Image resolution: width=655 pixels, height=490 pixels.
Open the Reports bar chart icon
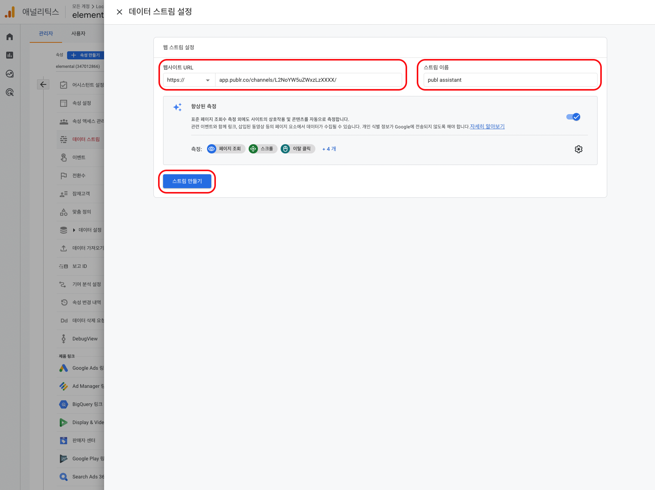click(10, 55)
